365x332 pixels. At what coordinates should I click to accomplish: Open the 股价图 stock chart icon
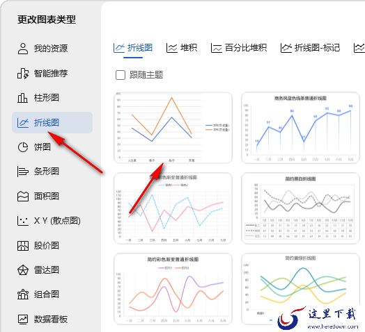tap(23, 246)
